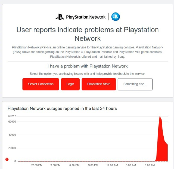174x169 pixels.
Task: Click the outages reported chart title
Action: (62, 108)
